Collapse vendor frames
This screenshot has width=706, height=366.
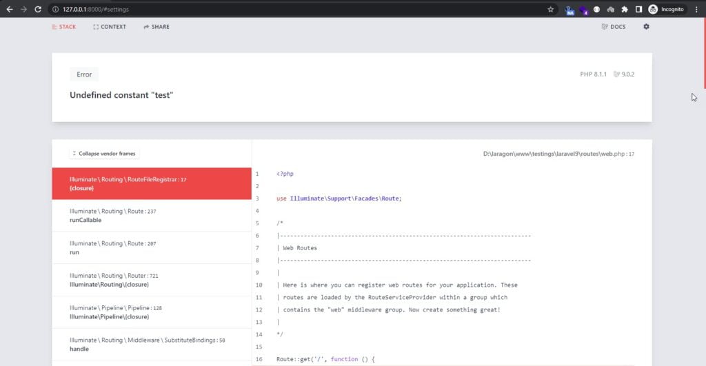pyautogui.click(x=104, y=154)
